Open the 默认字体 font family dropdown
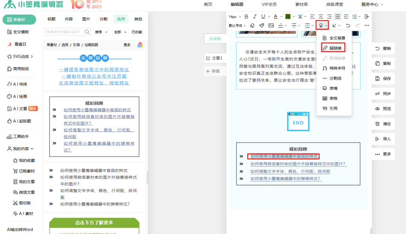This screenshot has width=406, height=234. tap(237, 26)
